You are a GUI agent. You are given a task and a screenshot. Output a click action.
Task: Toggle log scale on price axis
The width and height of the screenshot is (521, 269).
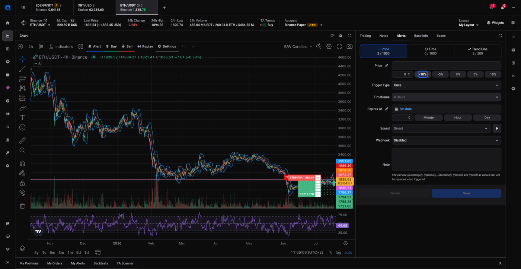point(338,252)
